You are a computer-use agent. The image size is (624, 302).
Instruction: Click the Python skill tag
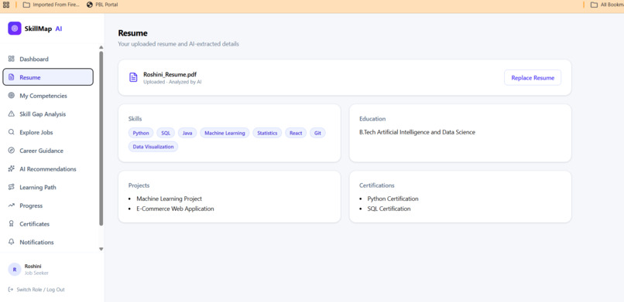point(141,133)
